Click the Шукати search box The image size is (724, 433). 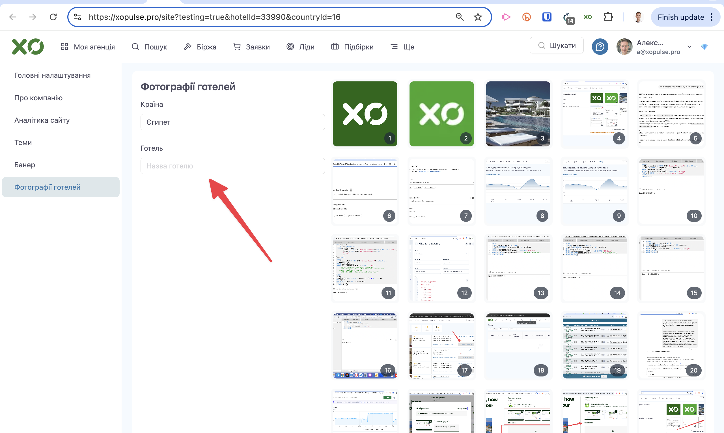coord(556,46)
